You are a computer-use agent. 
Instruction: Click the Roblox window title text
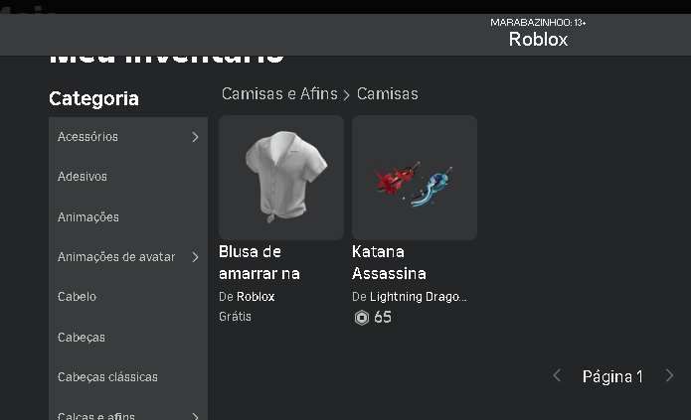pos(538,40)
